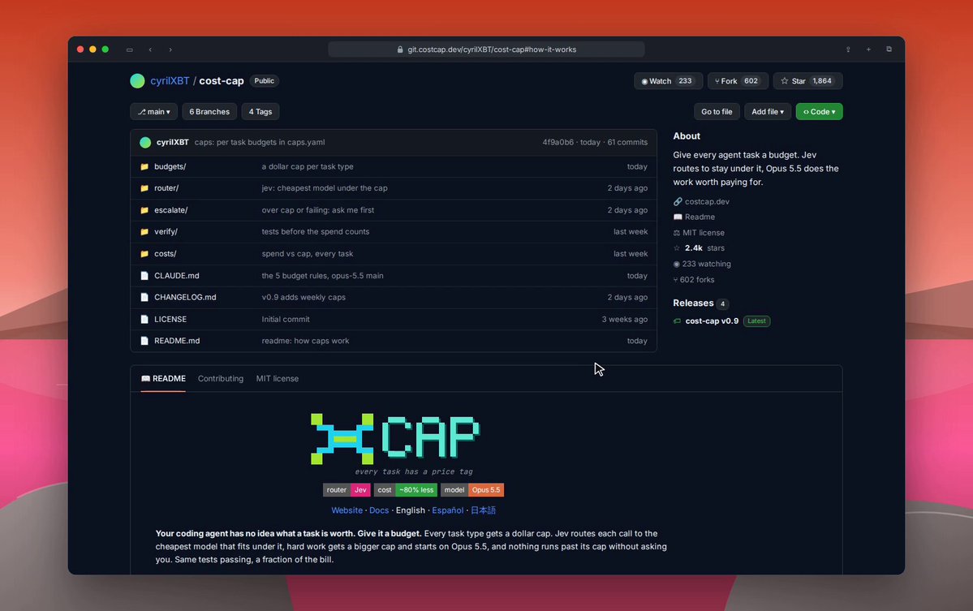Click the Go to file button
Image resolution: width=973 pixels, height=611 pixels.
(x=717, y=112)
